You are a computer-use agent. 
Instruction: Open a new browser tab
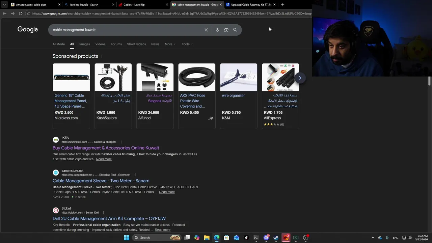click(x=282, y=4)
